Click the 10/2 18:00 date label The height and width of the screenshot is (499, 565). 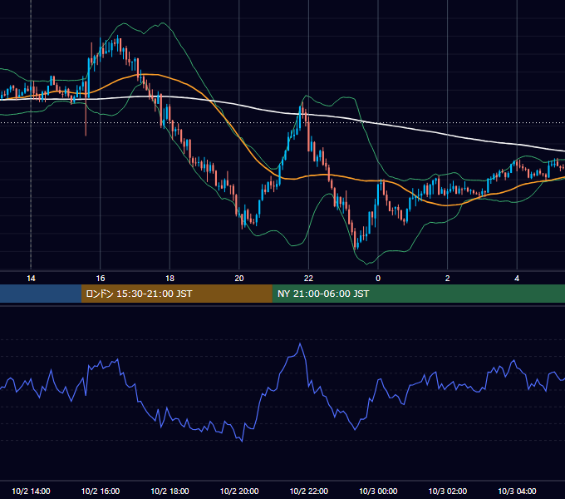169,491
